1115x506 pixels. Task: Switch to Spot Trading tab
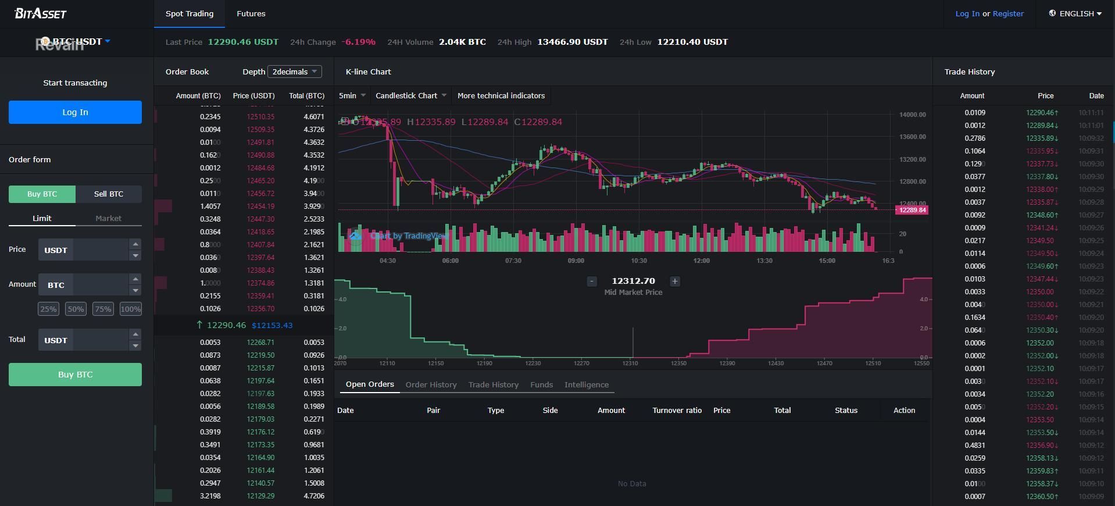(x=190, y=13)
